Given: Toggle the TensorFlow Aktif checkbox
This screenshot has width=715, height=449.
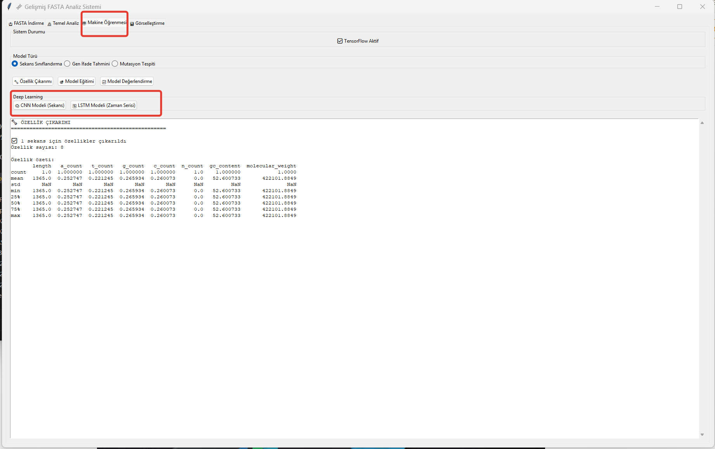Looking at the screenshot, I should pyautogui.click(x=340, y=41).
